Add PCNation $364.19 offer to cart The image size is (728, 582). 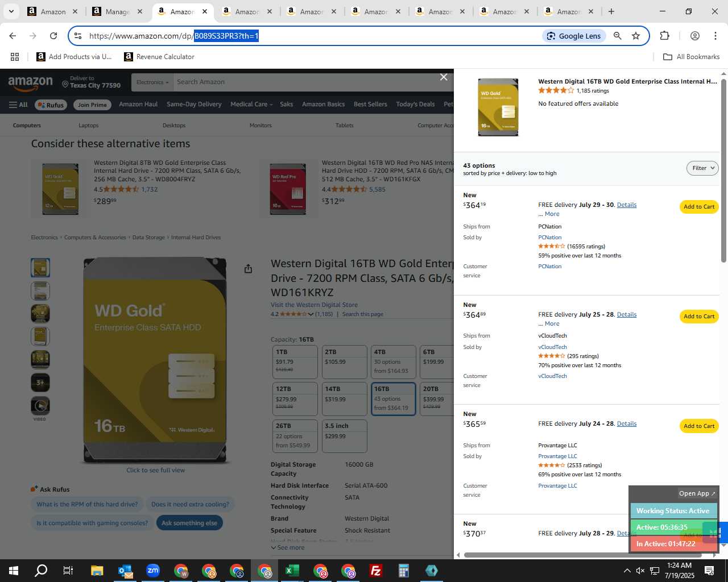(699, 207)
